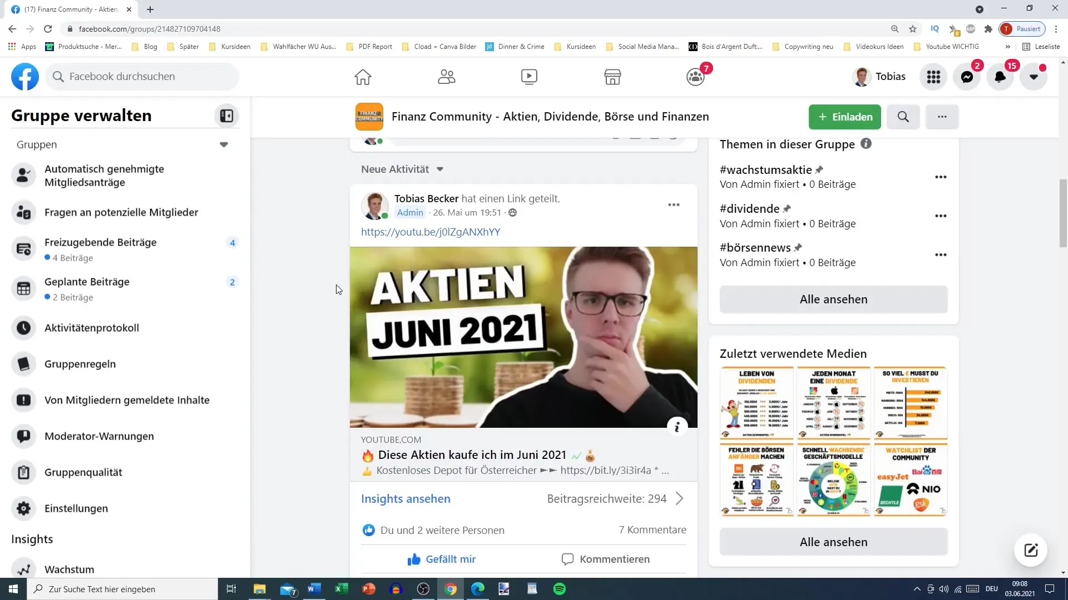Click Insights ansehen link
Viewport: 1068px width, 600px height.
coord(406,499)
